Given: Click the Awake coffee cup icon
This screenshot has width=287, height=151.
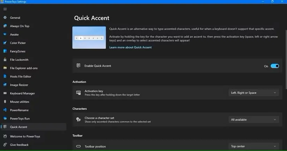Looking at the screenshot, I should tap(5, 35).
